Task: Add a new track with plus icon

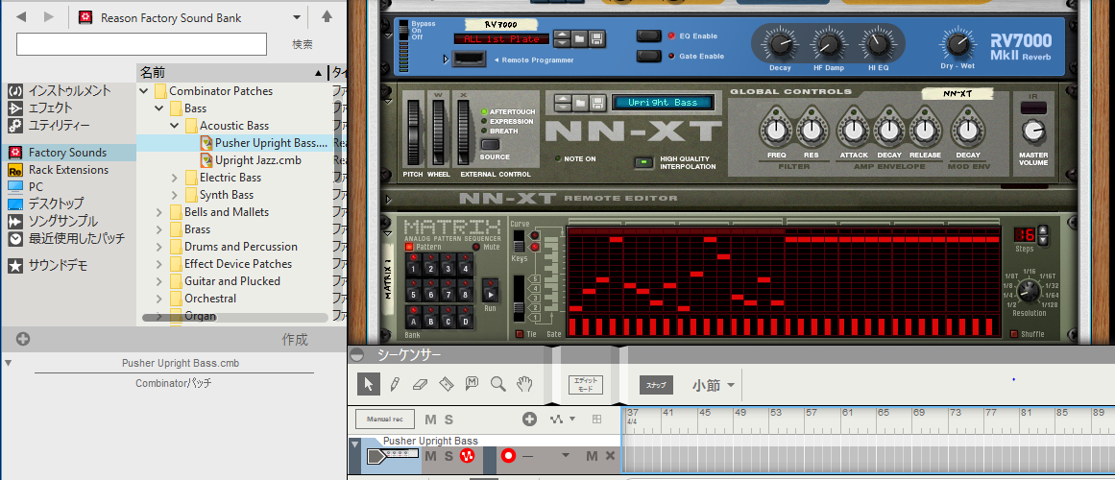Action: pos(529,419)
